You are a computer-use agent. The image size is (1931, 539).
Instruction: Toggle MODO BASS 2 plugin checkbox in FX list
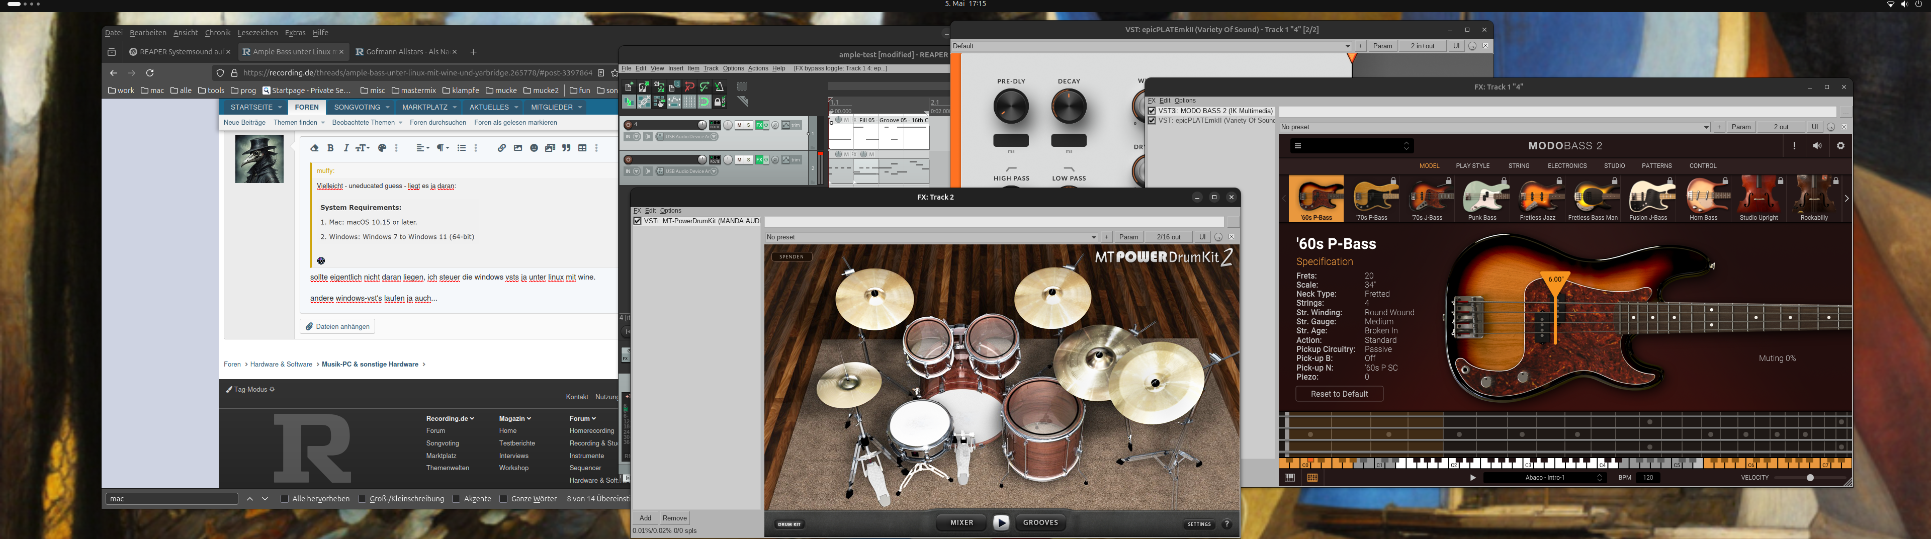pyautogui.click(x=1152, y=111)
